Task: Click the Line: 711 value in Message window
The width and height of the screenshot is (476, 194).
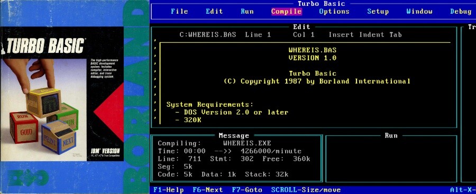Action: [179, 159]
